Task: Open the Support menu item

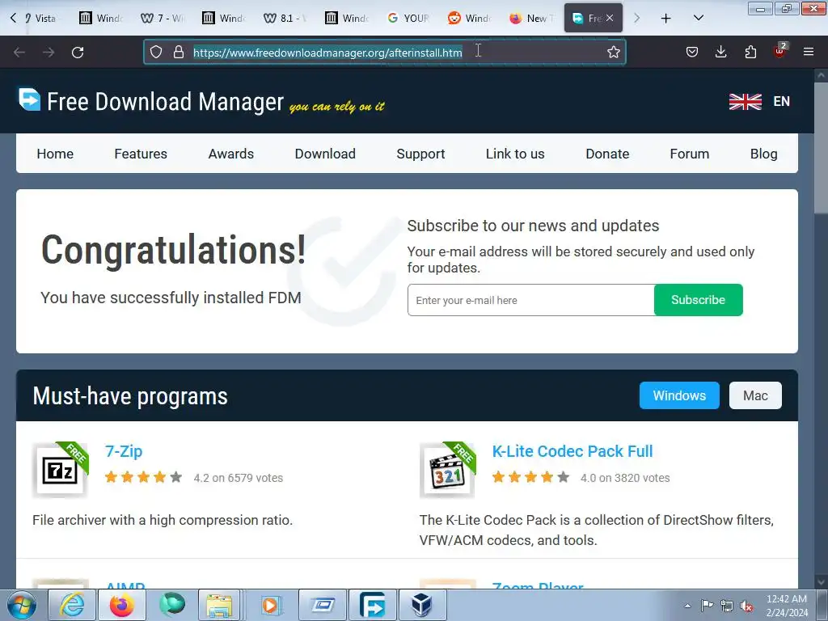Action: click(420, 154)
